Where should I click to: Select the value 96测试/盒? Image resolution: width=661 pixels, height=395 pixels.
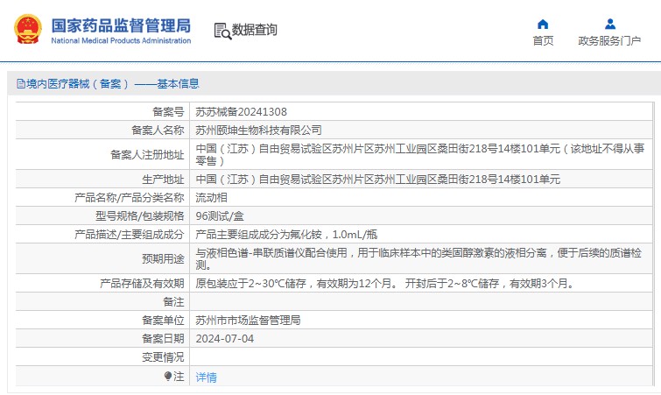(220, 216)
